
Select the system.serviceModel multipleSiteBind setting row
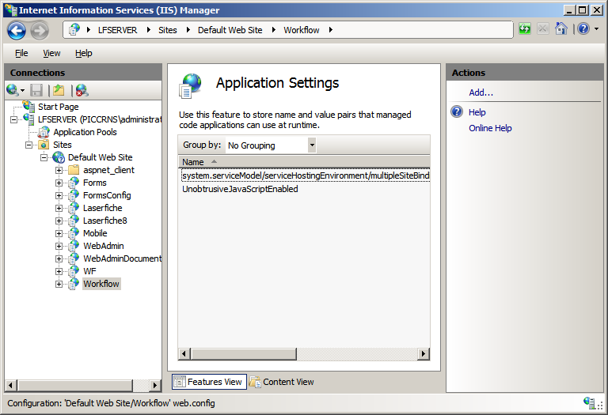[x=306, y=175]
